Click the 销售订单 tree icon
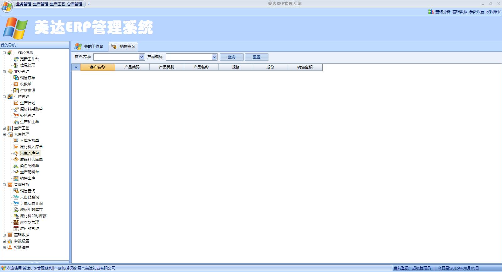 pos(16,78)
